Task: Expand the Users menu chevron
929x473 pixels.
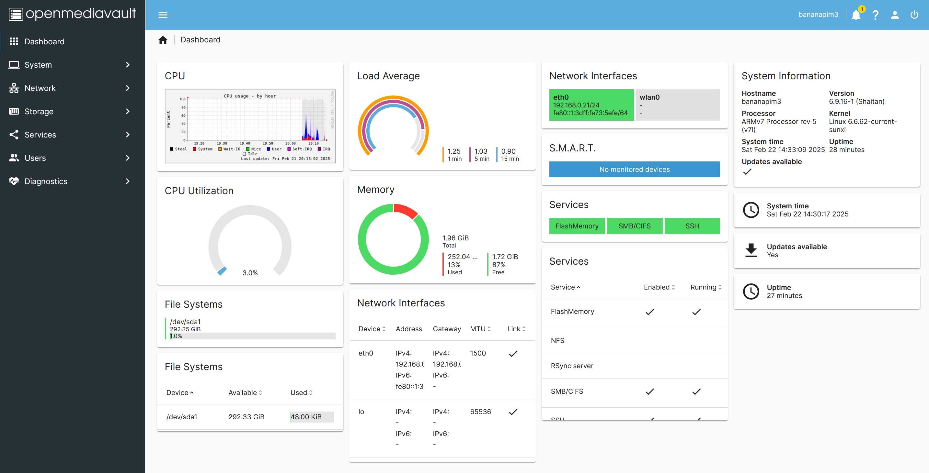Action: click(128, 158)
